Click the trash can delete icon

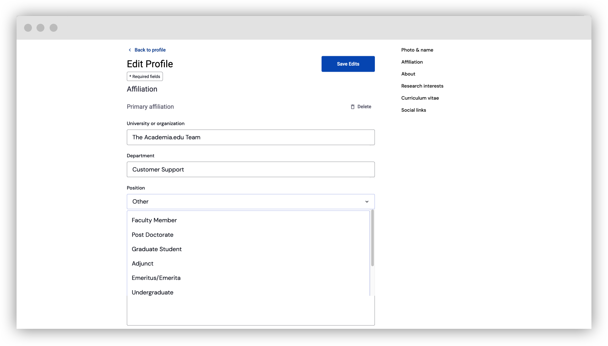point(353,107)
